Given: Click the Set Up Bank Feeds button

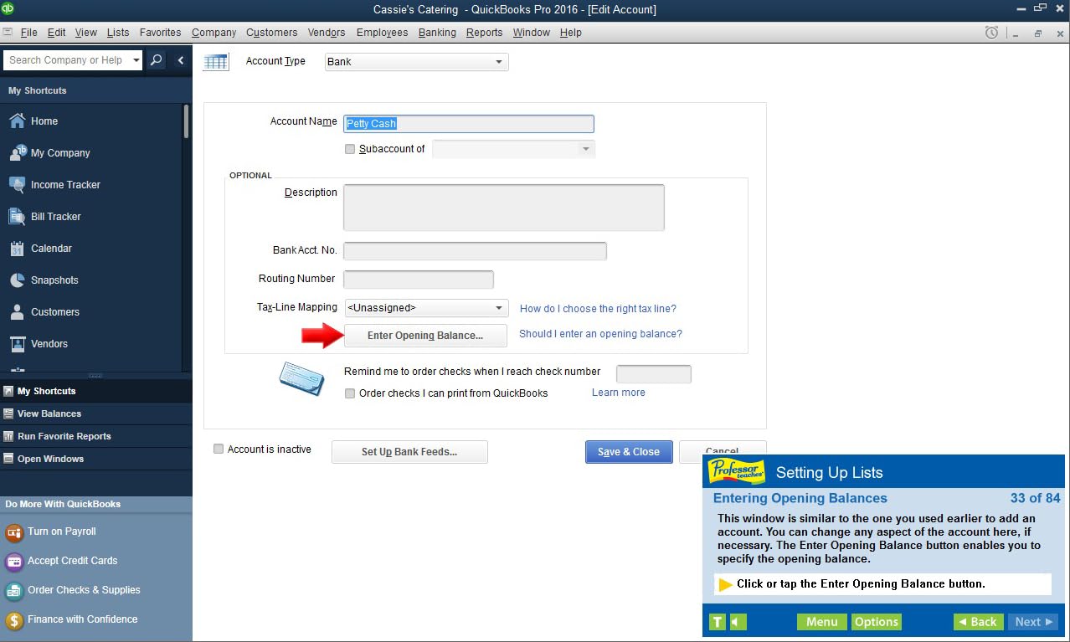Looking at the screenshot, I should click(409, 452).
